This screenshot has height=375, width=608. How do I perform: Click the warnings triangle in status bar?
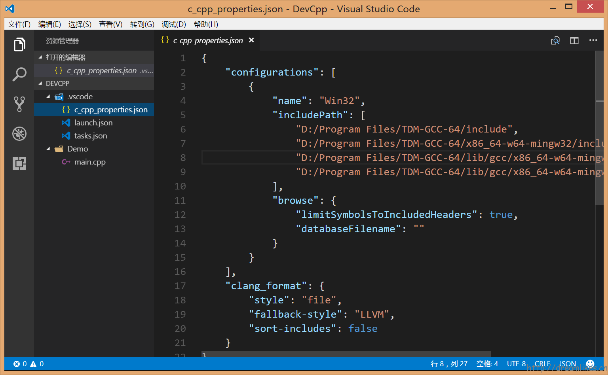tap(34, 364)
